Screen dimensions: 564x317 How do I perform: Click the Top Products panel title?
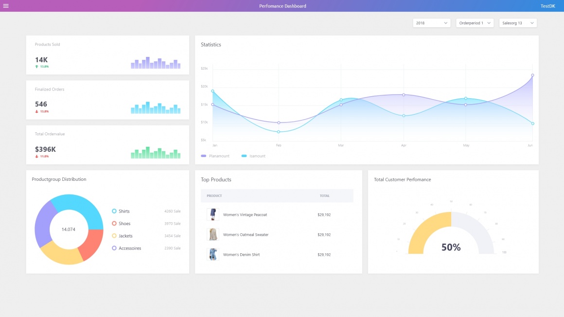tap(216, 179)
